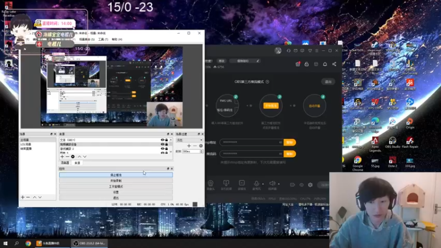The width and height of the screenshot is (441, 248).
Task: Reveal hidden stream code with eye icon
Action: tap(280, 154)
